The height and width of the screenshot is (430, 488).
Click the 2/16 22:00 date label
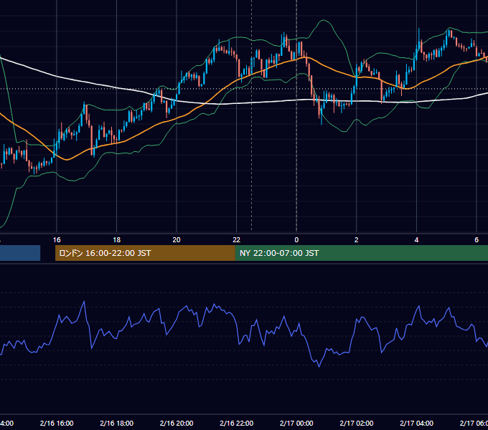click(237, 423)
